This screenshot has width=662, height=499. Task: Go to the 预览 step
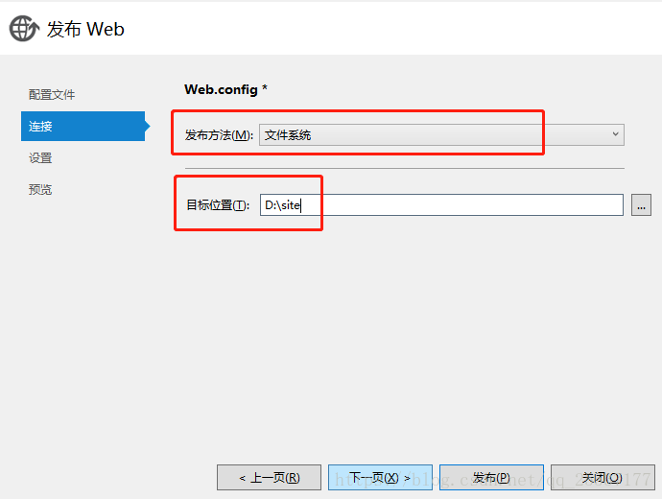point(40,190)
